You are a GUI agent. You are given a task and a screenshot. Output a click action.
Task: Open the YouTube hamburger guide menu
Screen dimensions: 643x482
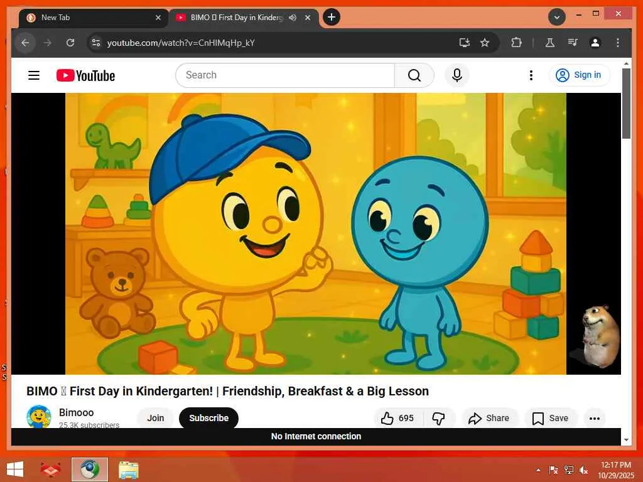coord(34,75)
